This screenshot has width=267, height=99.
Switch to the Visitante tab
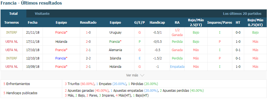pos(42,14)
